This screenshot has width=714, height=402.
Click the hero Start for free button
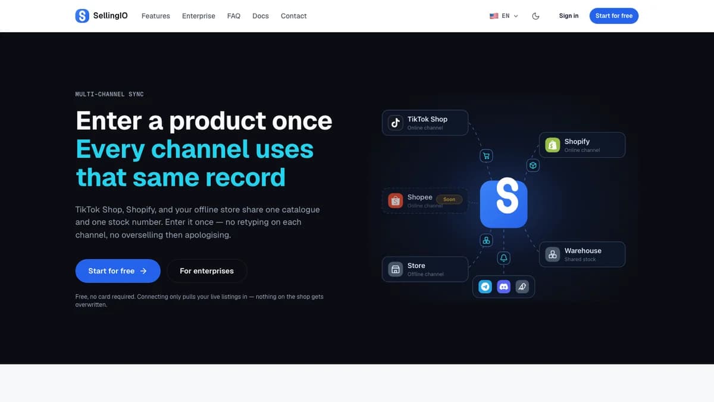pyautogui.click(x=118, y=271)
